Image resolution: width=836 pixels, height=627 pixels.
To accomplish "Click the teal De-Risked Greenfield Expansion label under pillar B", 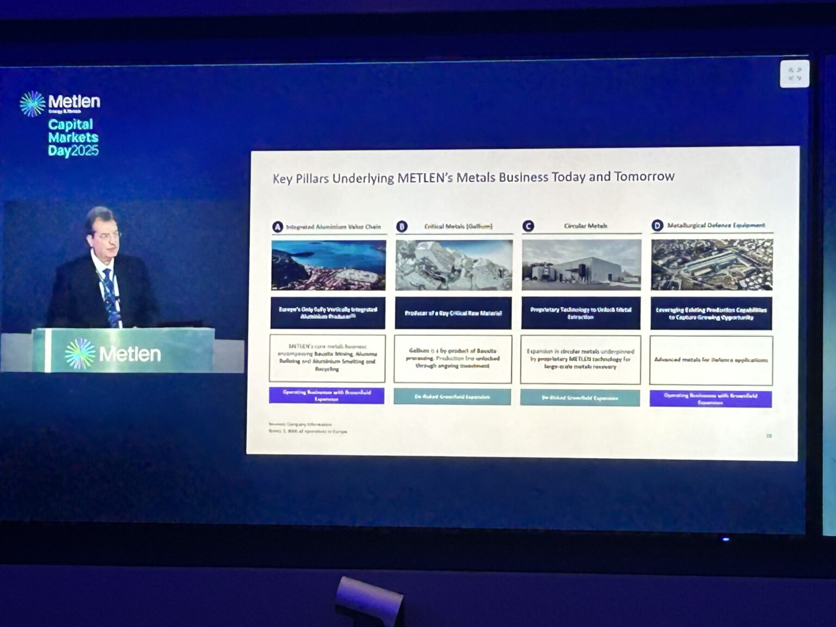I will pos(452,397).
